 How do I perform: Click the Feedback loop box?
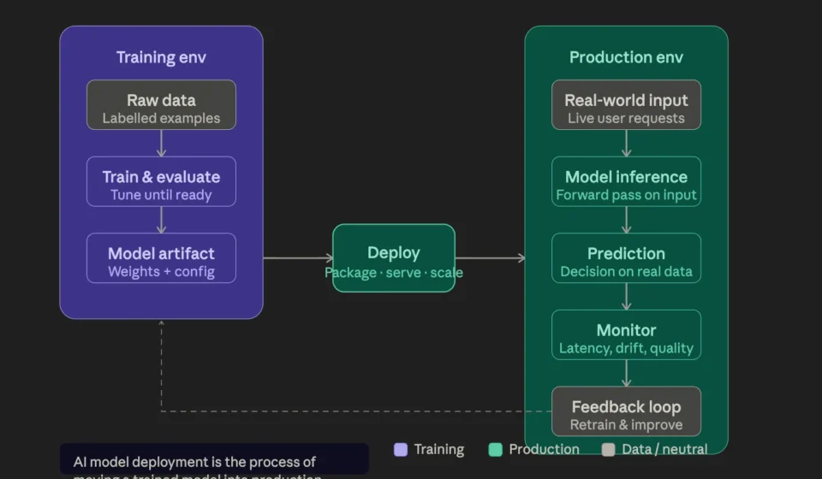click(x=626, y=411)
